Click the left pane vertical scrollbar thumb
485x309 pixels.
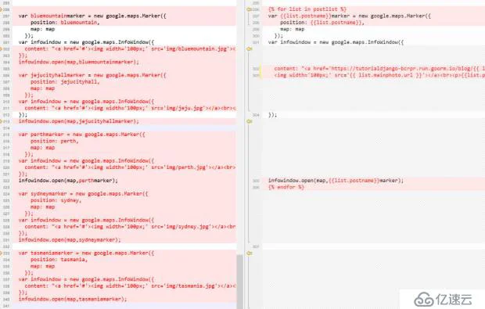[x=239, y=282]
